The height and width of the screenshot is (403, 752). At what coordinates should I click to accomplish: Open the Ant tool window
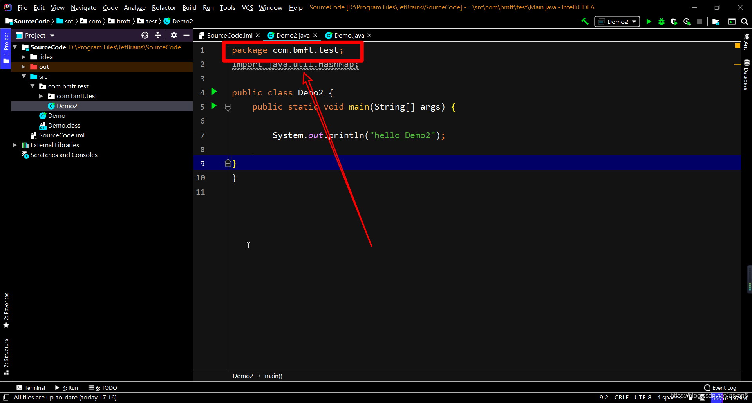747,41
